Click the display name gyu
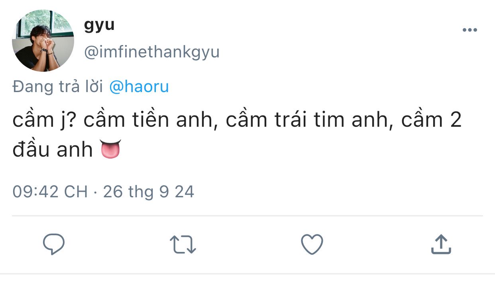Viewport: 495px width, 281px height. 99,26
